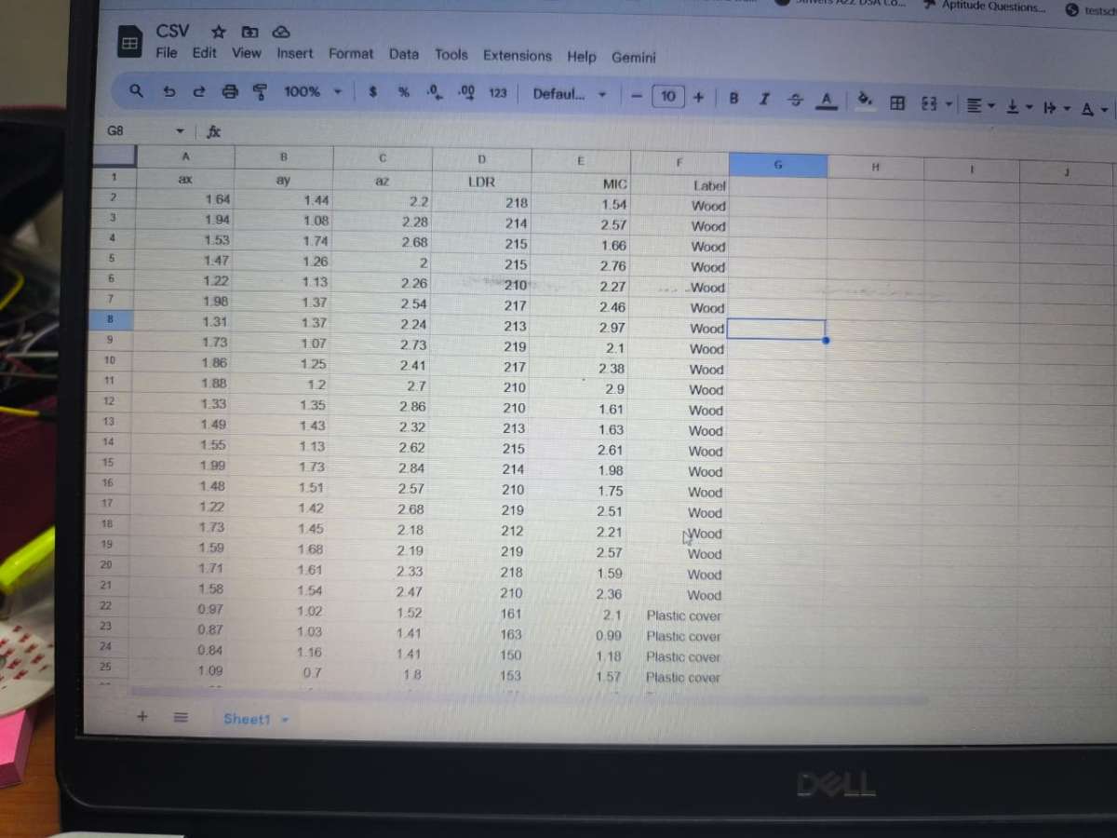Add a new sheet with plus button
1117x838 pixels.
click(x=142, y=716)
